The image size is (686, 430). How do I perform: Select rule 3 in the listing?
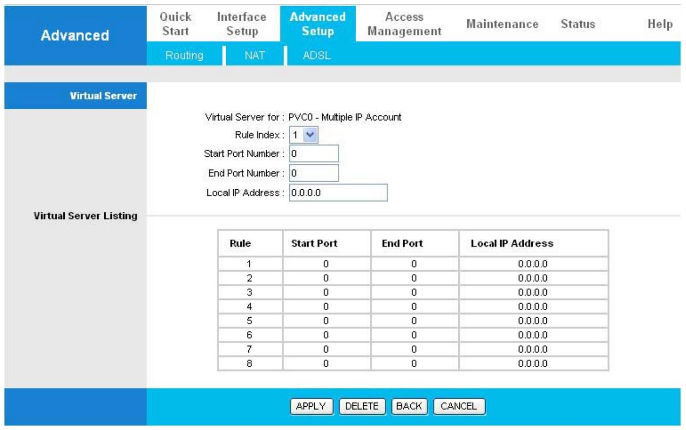[413, 292]
